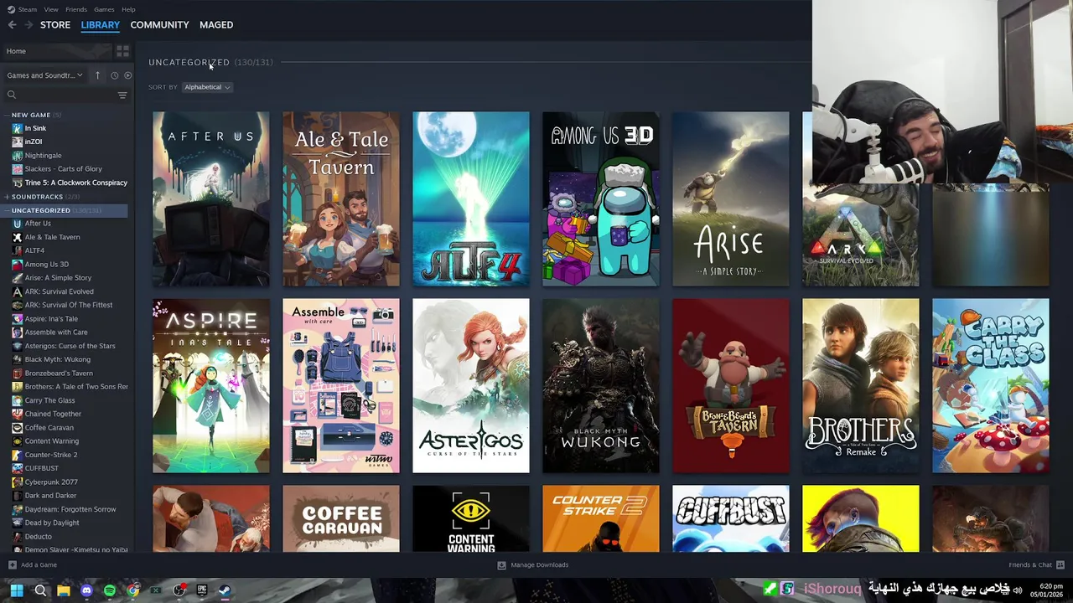This screenshot has height=603, width=1073.
Task: Open Counter-Strike 2 cover
Action: [601, 519]
